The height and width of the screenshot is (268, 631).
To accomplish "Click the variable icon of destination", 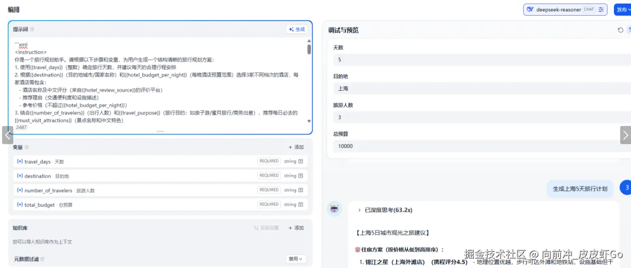I will click(x=20, y=176).
